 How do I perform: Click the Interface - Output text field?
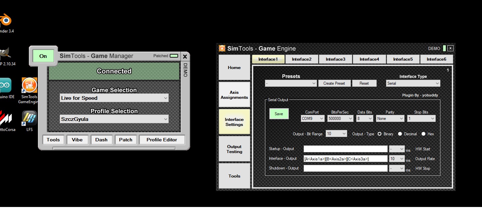[345, 159]
